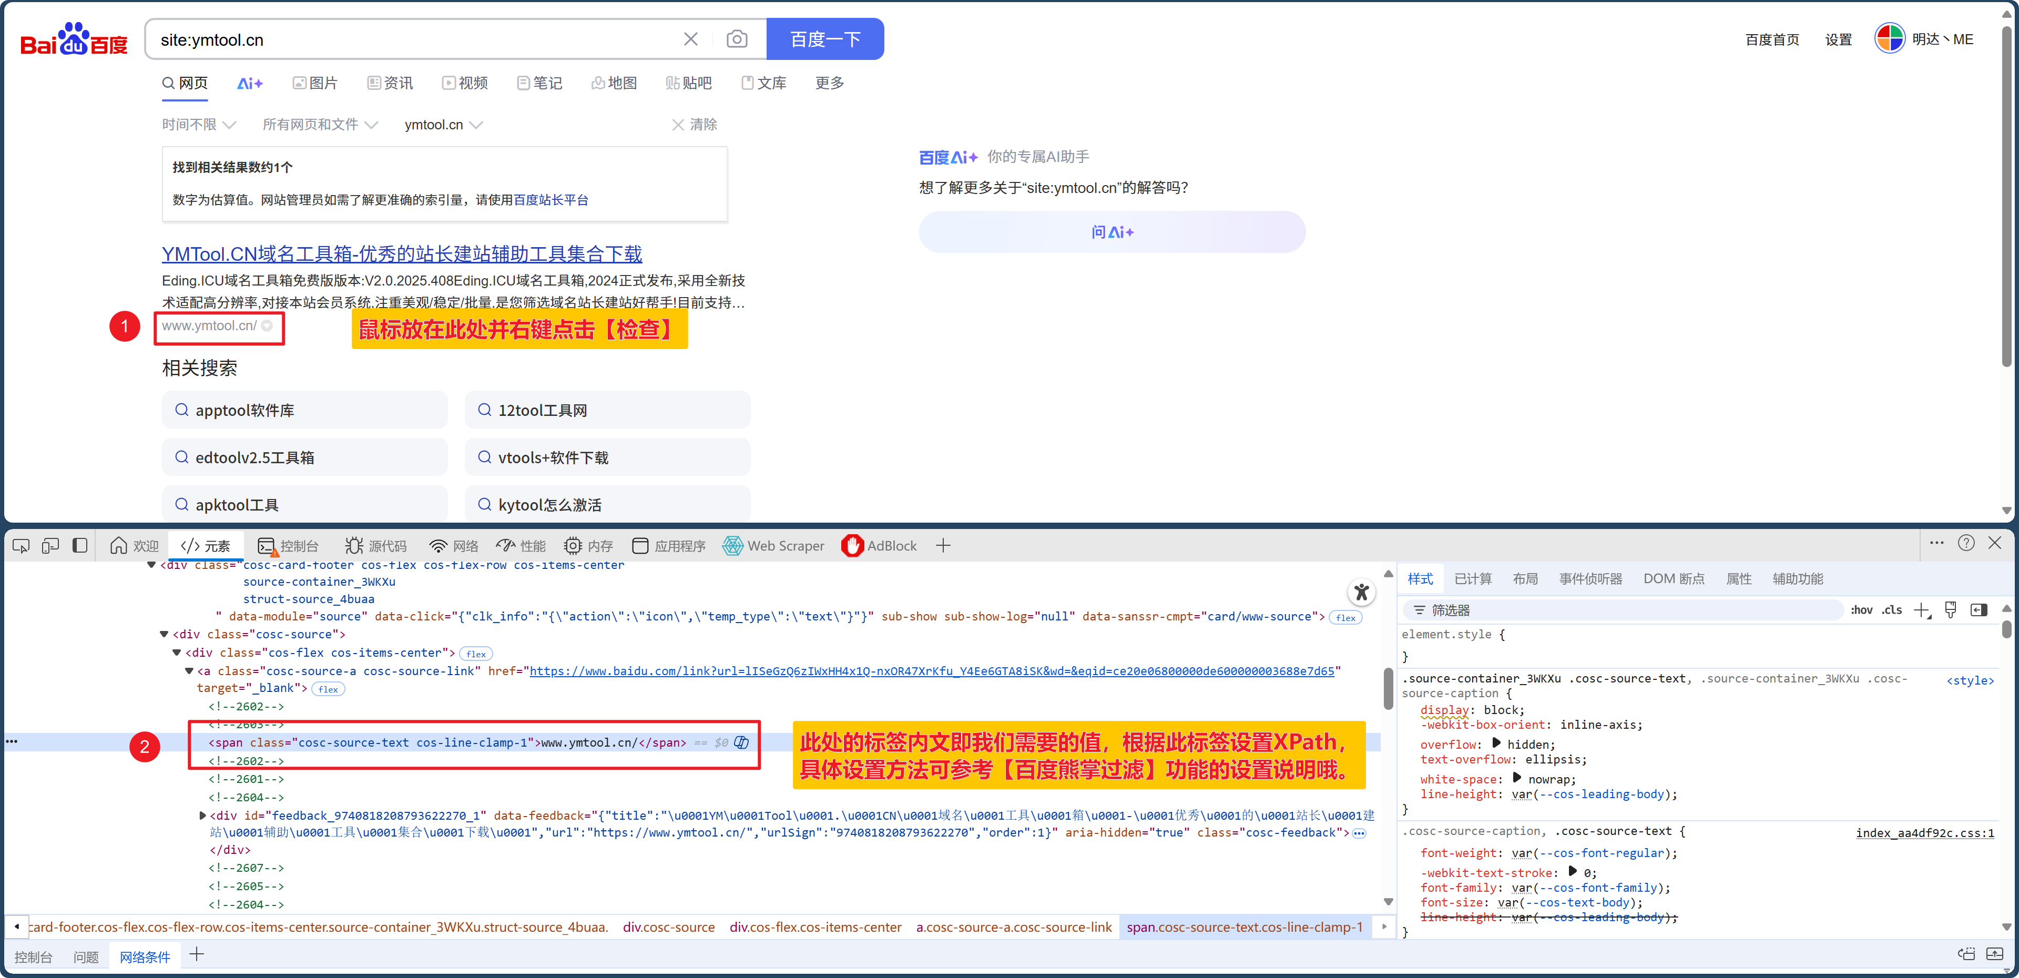
Task: Open the index_aa4df92c.css:1 source link
Action: (1925, 833)
